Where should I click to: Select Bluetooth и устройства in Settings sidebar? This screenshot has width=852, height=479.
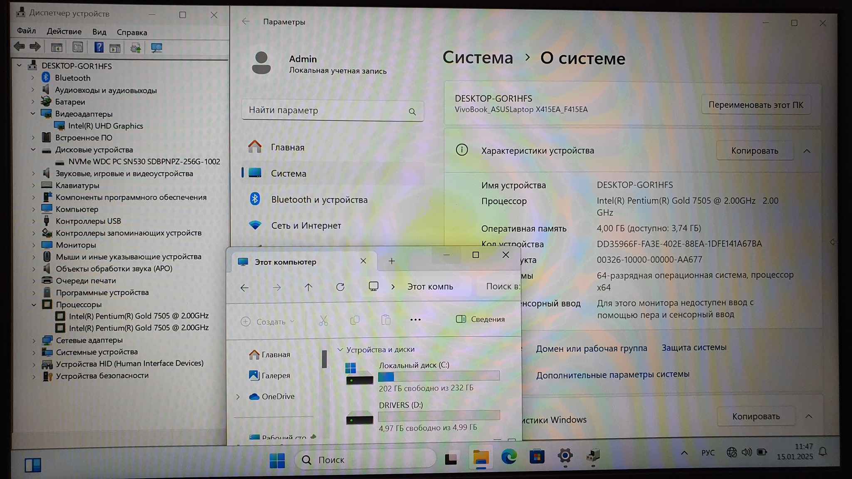point(319,200)
